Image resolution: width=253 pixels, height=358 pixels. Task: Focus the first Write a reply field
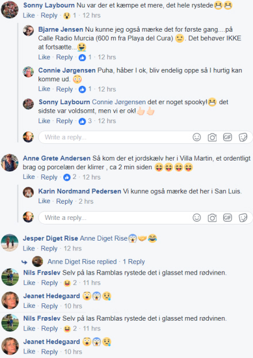[x=114, y=137]
